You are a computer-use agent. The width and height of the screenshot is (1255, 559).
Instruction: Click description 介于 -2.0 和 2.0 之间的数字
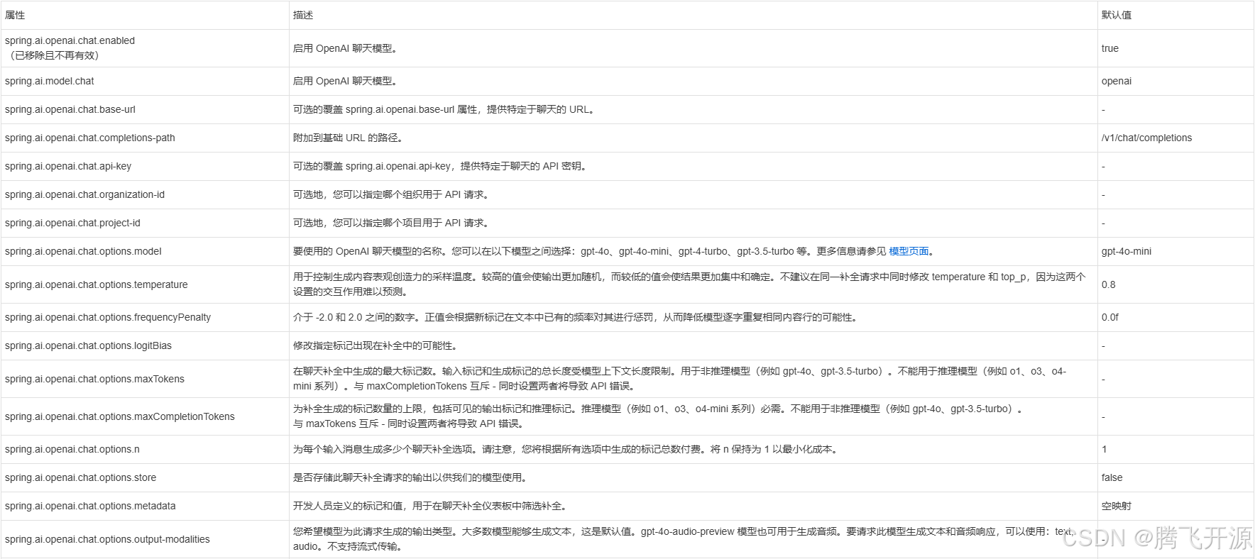point(576,317)
